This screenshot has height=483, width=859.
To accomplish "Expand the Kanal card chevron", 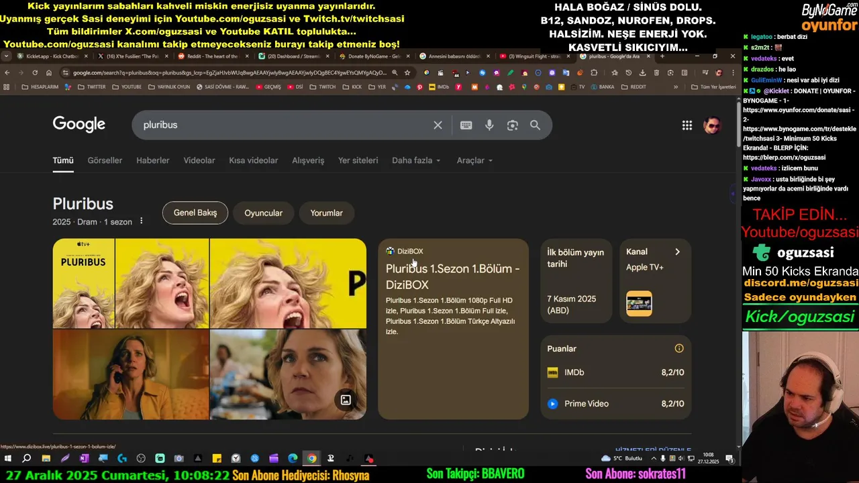I will (677, 252).
